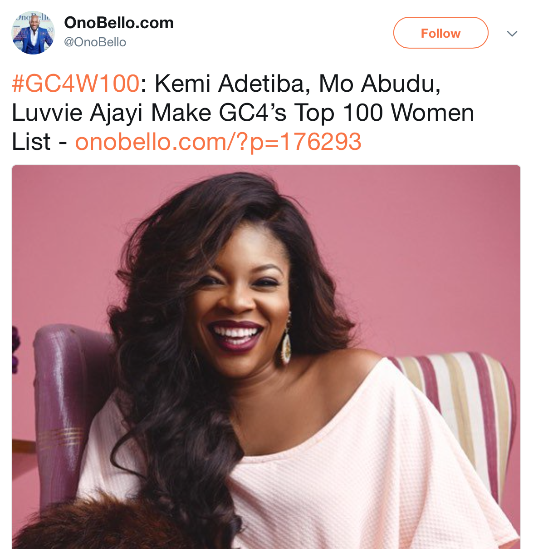
Task: Visit the onobello.com/?p=176293 link
Action: 218,142
